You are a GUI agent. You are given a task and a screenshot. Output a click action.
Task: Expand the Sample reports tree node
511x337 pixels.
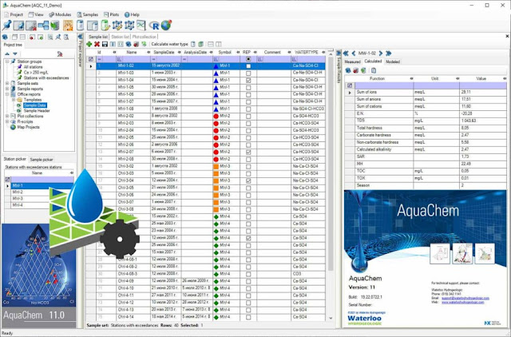[x=7, y=89]
